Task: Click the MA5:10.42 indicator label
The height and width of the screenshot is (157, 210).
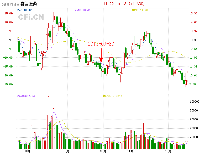Action: coord(24,10)
